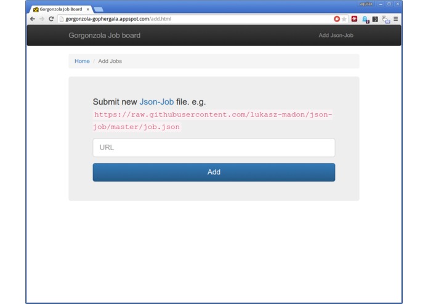Click the red blocker icon in the address bar

pos(337,19)
